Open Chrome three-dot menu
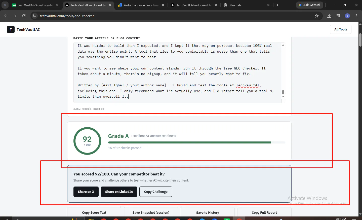This screenshot has height=220, width=362. [356, 16]
